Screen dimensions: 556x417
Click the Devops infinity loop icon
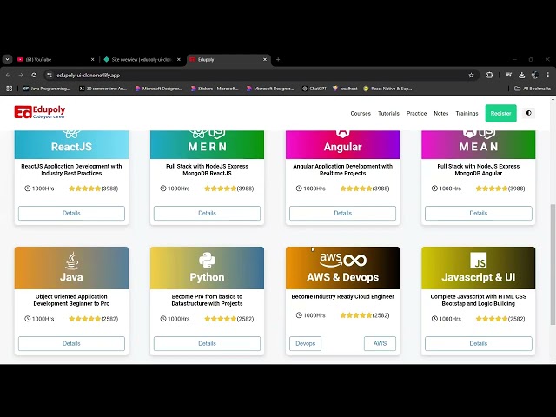[355, 261]
